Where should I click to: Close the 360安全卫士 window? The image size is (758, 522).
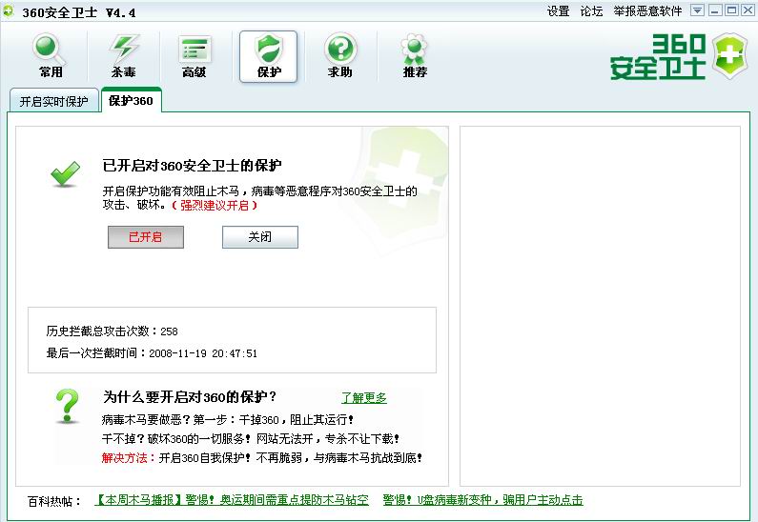(x=748, y=10)
